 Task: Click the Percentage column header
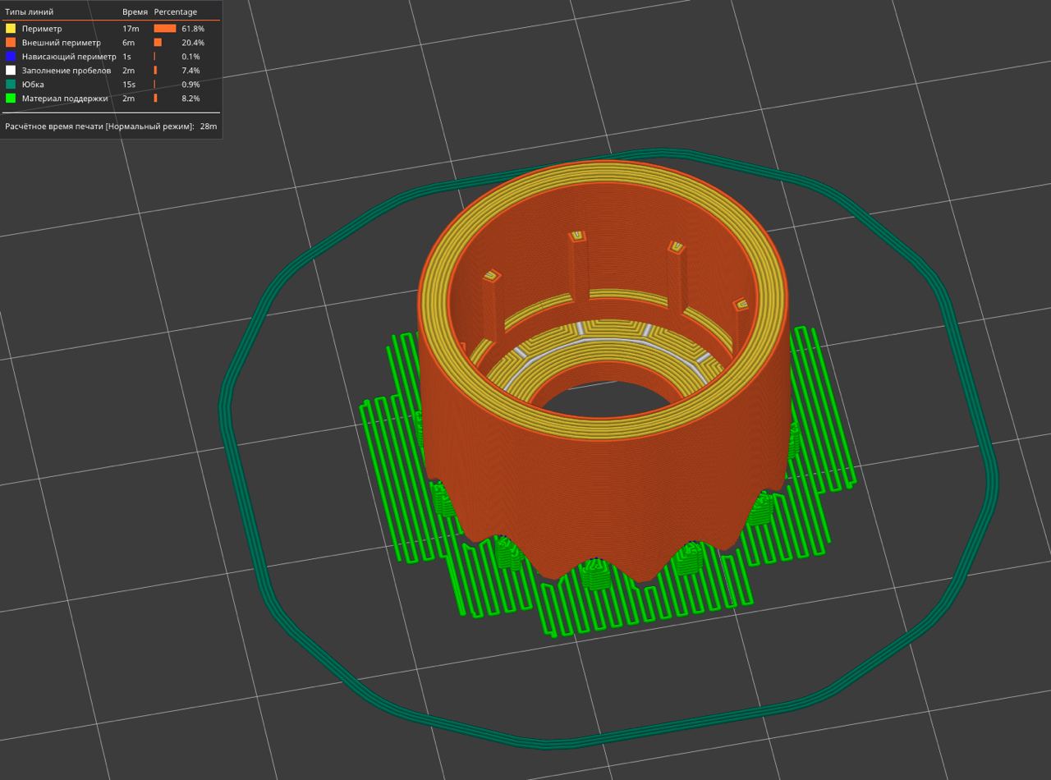click(176, 12)
